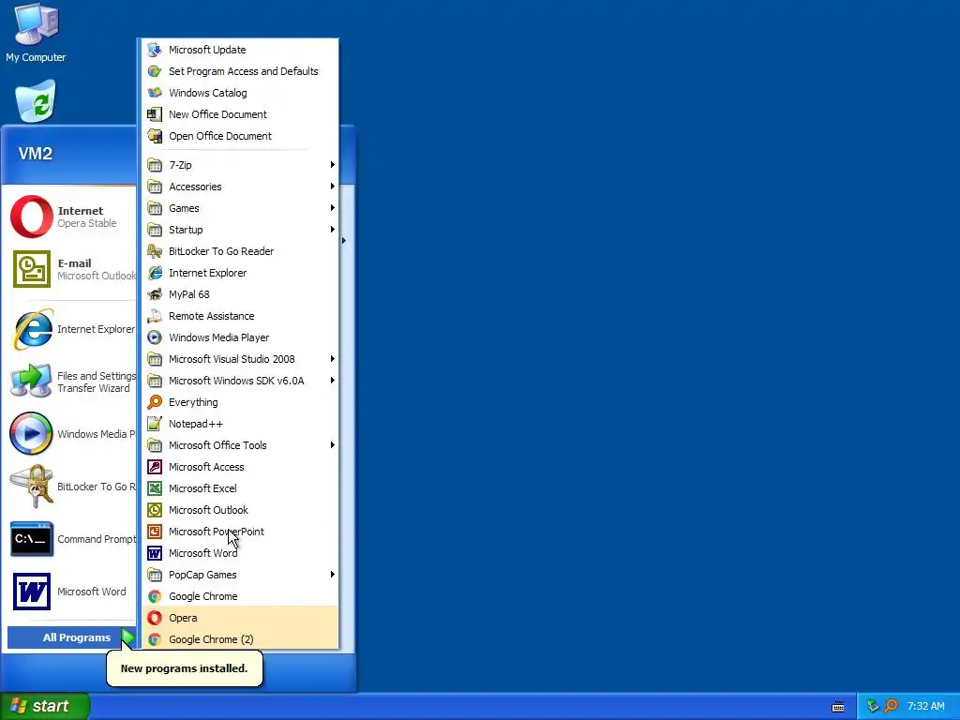This screenshot has width=960, height=720.
Task: Click the Command Prompt icon
Action: 31,539
